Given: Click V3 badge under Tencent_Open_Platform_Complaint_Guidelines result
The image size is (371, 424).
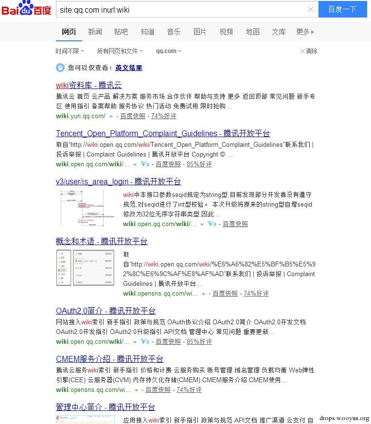Looking at the screenshot, I should [144, 164].
